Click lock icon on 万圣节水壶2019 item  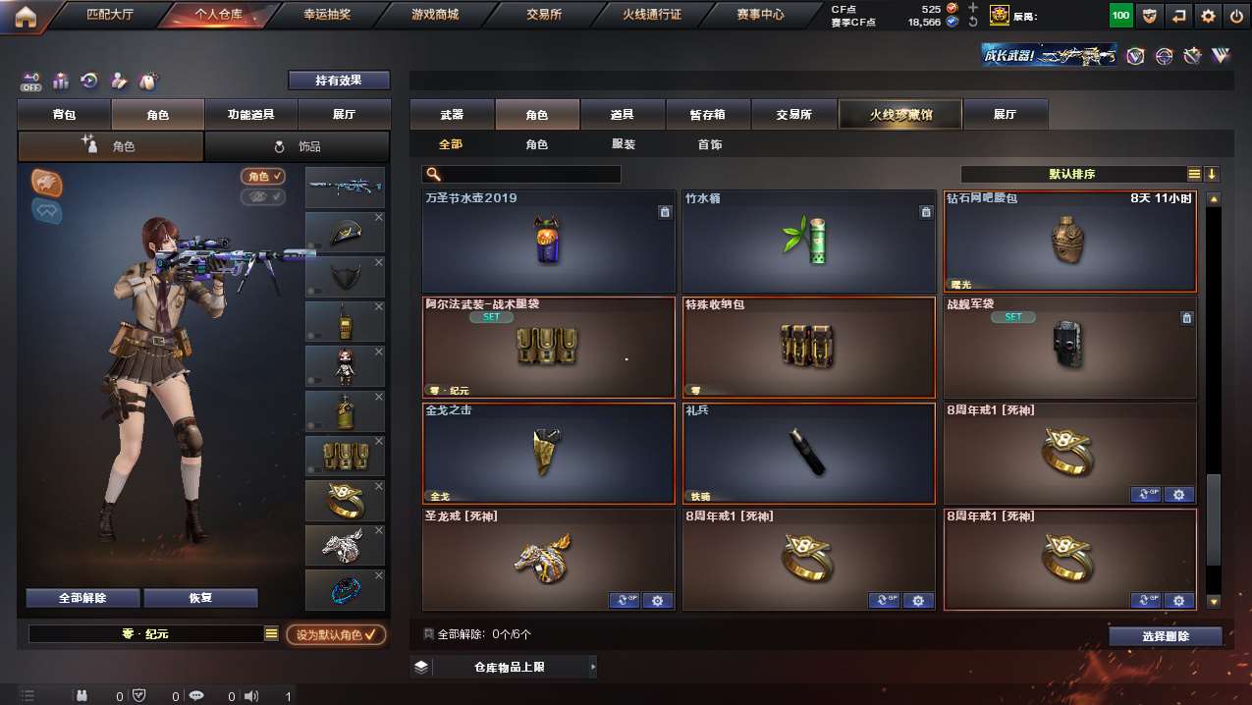pos(665,211)
